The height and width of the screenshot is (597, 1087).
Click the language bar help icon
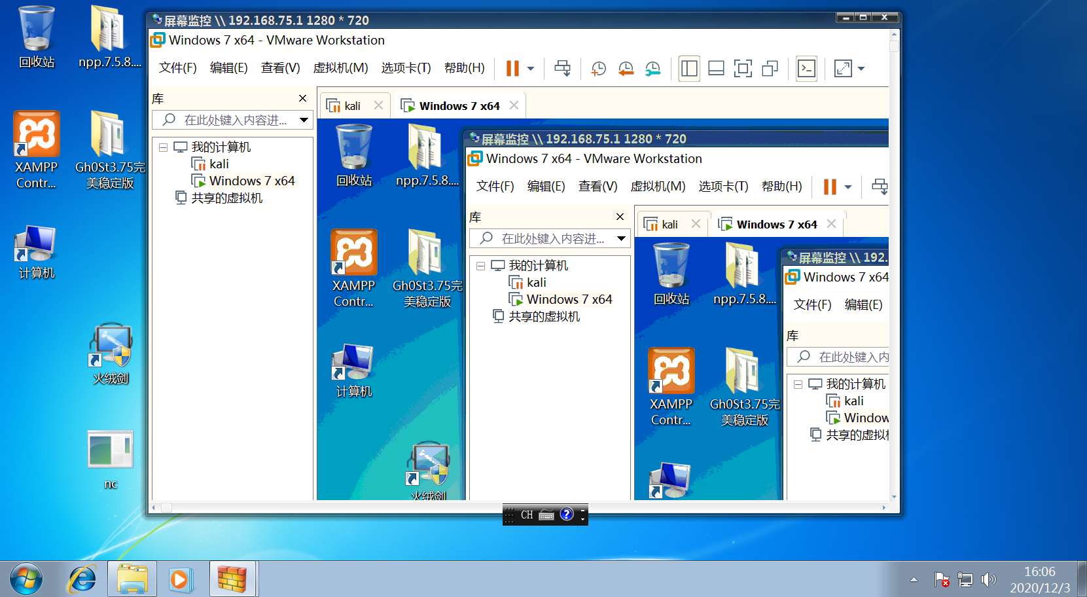coord(567,515)
